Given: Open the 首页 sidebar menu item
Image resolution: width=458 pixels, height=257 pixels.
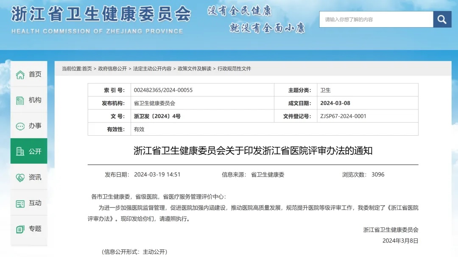Looking at the screenshot, I should [x=29, y=74].
